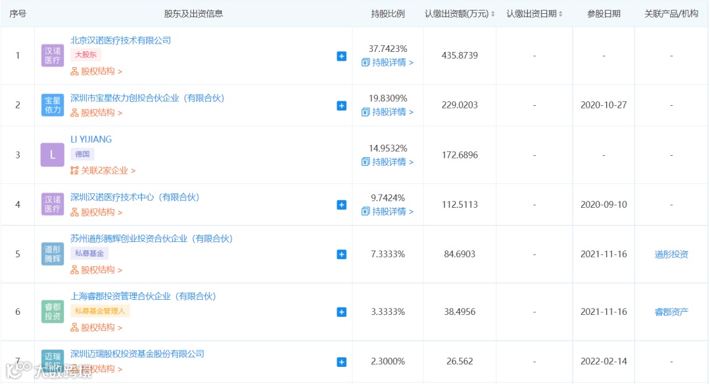
Task: Open 持股详情 for the 14.9532% stake
Action: coord(388,162)
